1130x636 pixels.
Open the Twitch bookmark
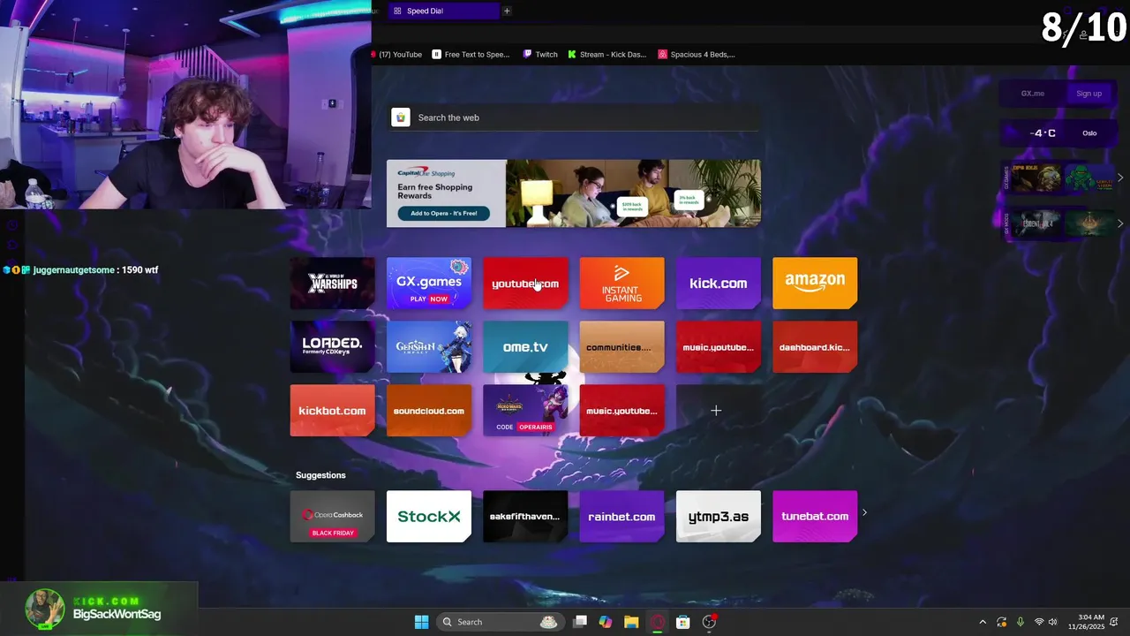click(x=540, y=55)
